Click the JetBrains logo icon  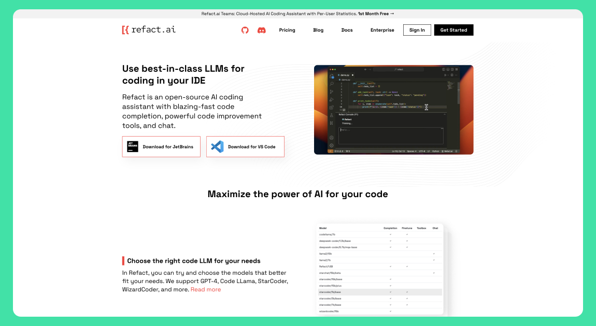pos(133,146)
